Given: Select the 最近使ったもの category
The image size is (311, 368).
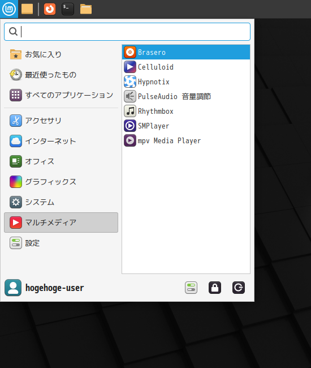Looking at the screenshot, I should pos(61,75).
